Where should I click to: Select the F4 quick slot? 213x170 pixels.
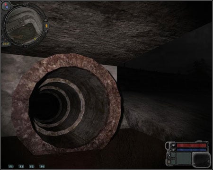[42, 166]
